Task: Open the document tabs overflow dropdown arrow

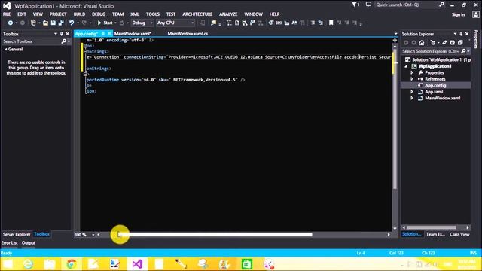Action: tap(395, 34)
